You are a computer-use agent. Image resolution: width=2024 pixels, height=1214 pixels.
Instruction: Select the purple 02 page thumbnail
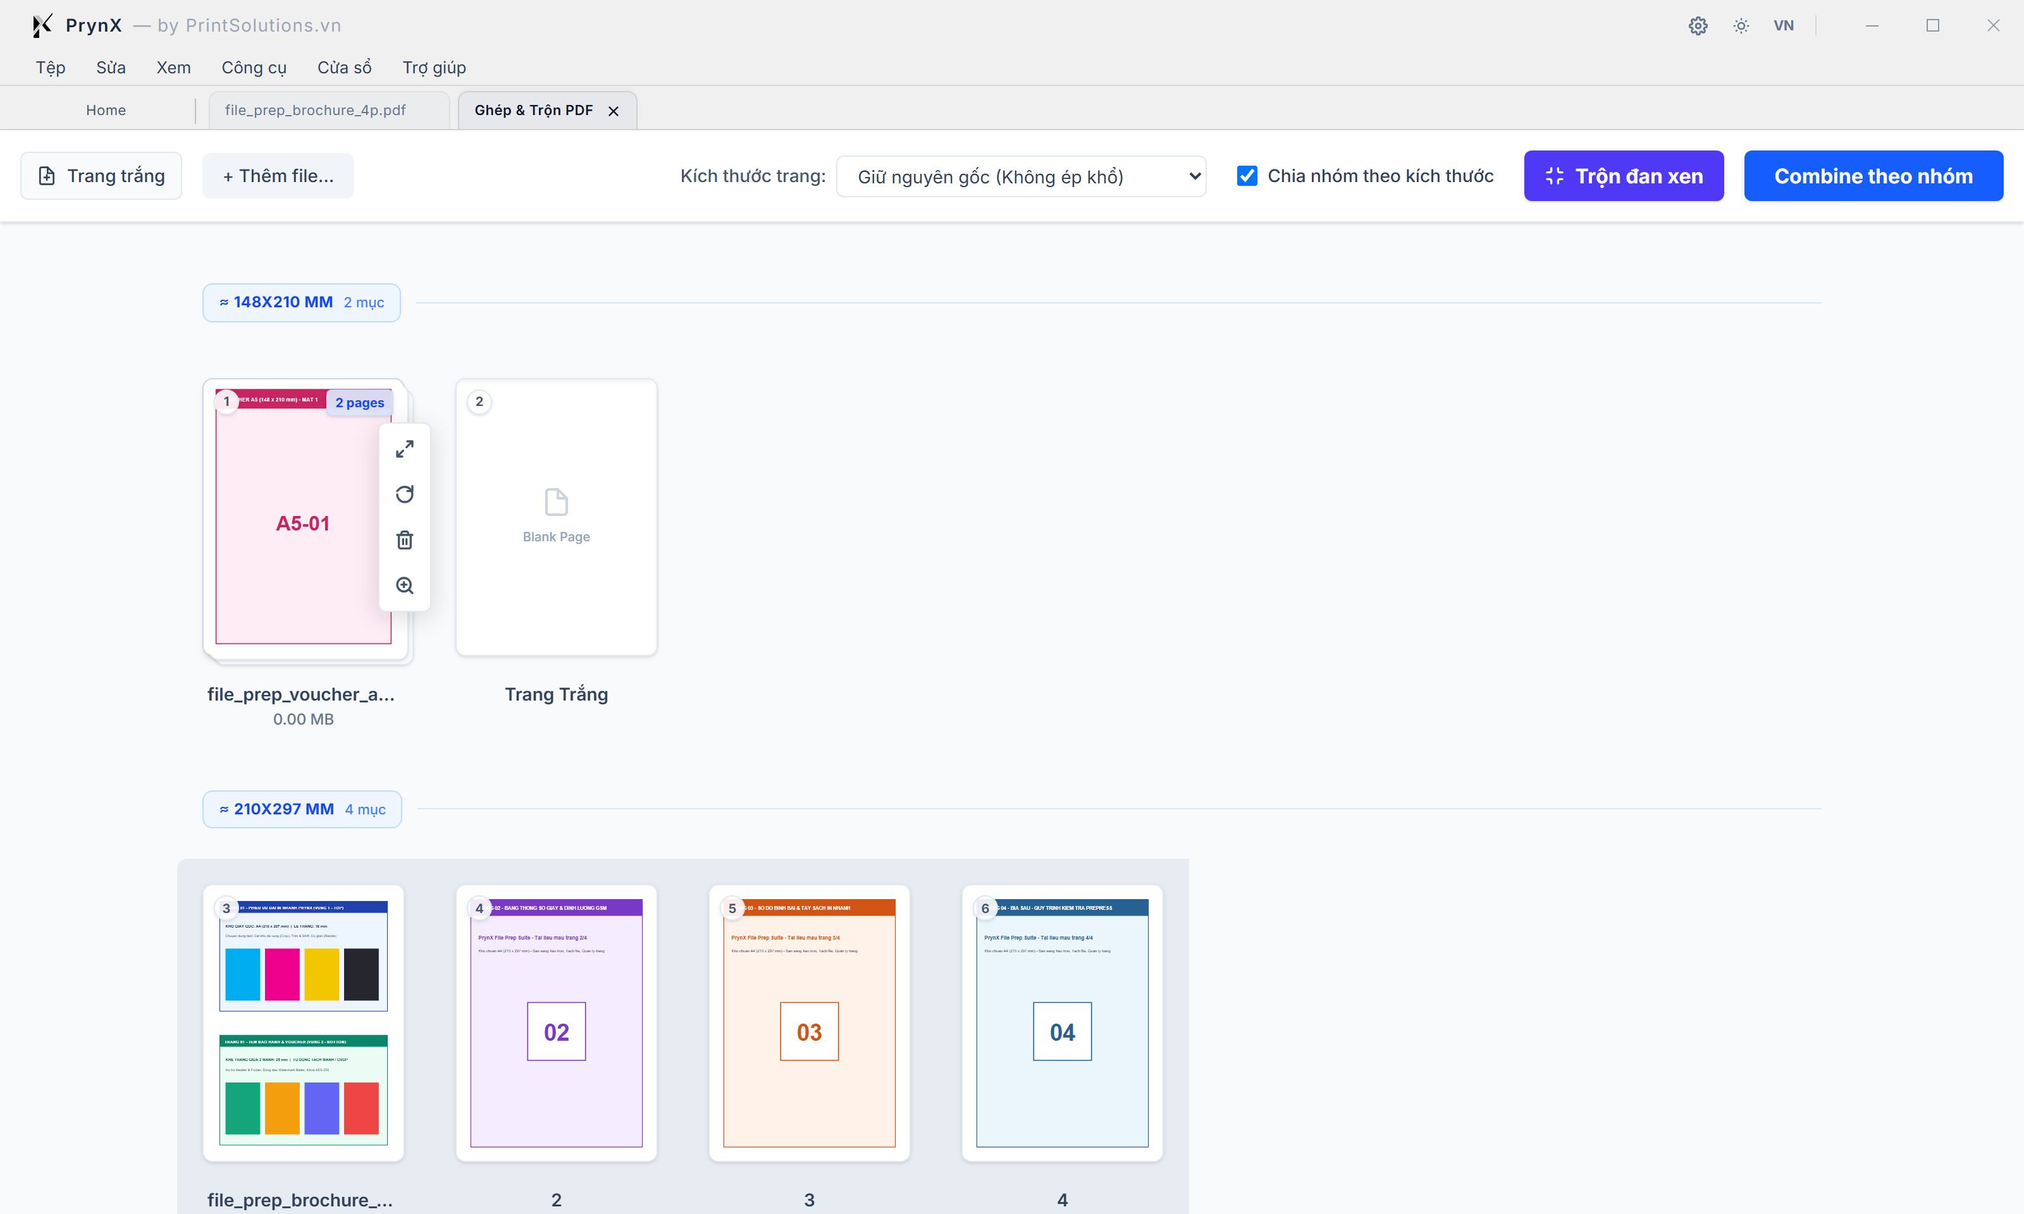coord(557,1022)
